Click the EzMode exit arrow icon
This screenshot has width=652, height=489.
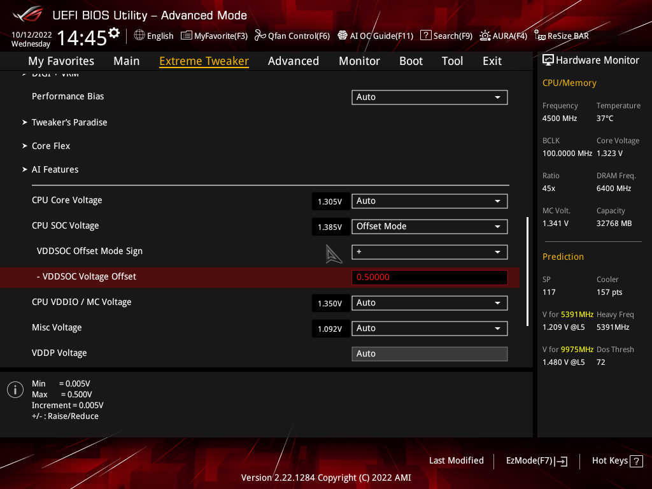[x=562, y=461]
